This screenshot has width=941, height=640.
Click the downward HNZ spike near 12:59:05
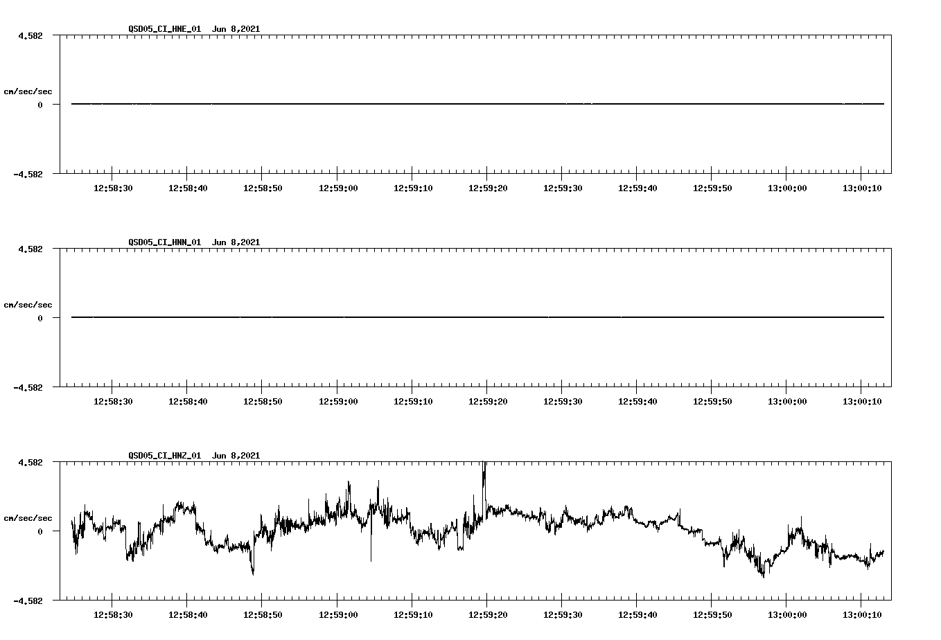tap(371, 537)
